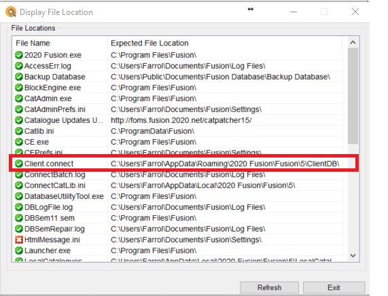Select the DBSemRepair.log file name
The image size is (388, 296).
[x=54, y=229]
